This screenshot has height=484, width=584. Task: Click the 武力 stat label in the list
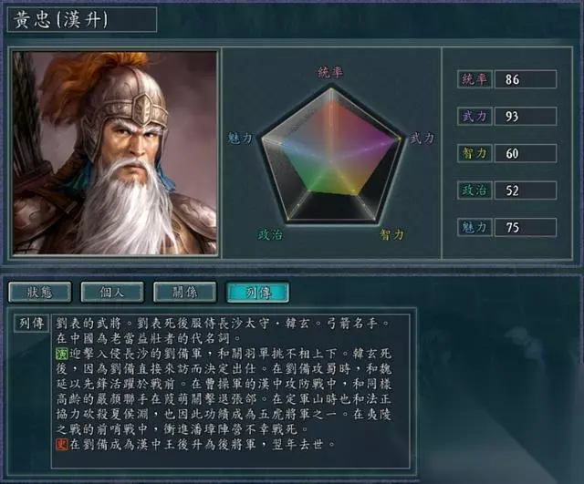(474, 116)
